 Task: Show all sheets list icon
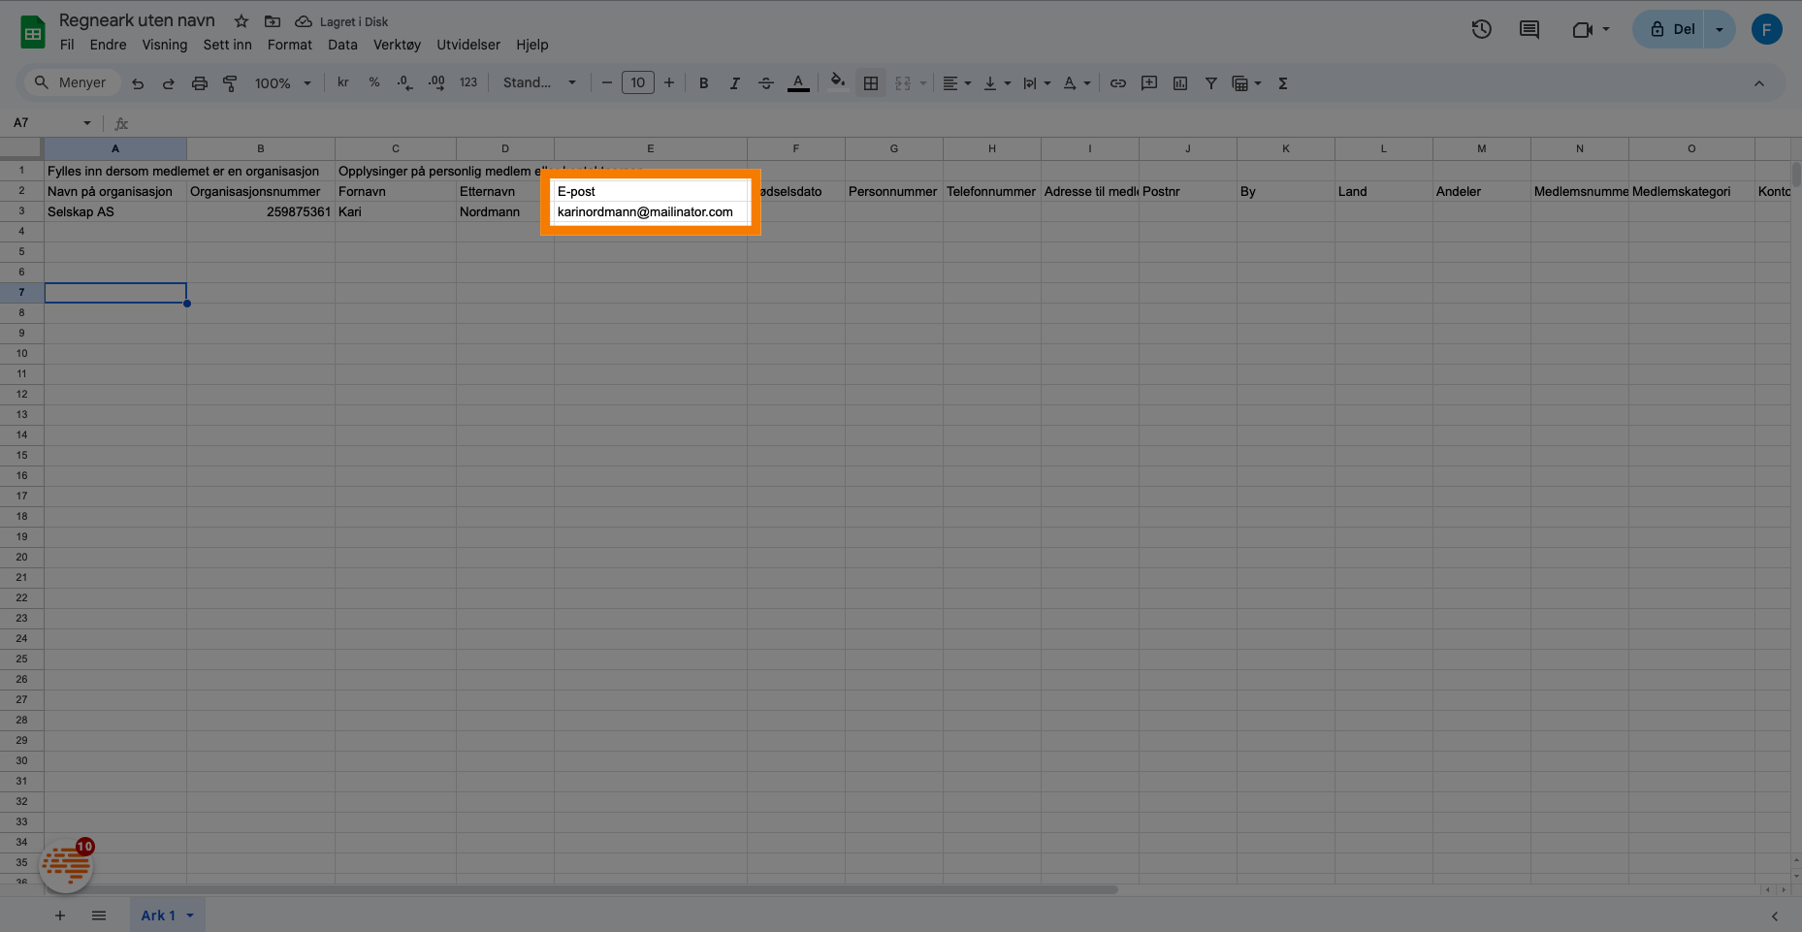[99, 916]
